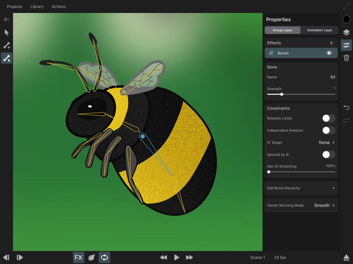Adjust the bone Strength slider
This screenshot has height=264, width=353.
point(281,94)
